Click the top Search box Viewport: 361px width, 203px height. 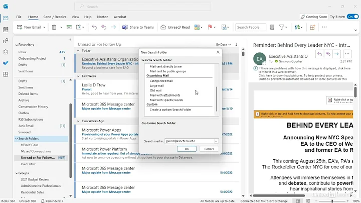tap(142, 7)
